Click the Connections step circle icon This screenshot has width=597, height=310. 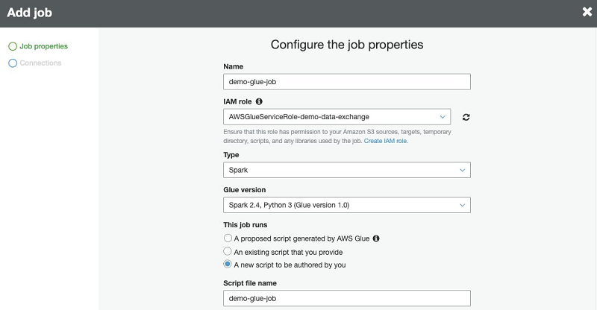tap(13, 63)
